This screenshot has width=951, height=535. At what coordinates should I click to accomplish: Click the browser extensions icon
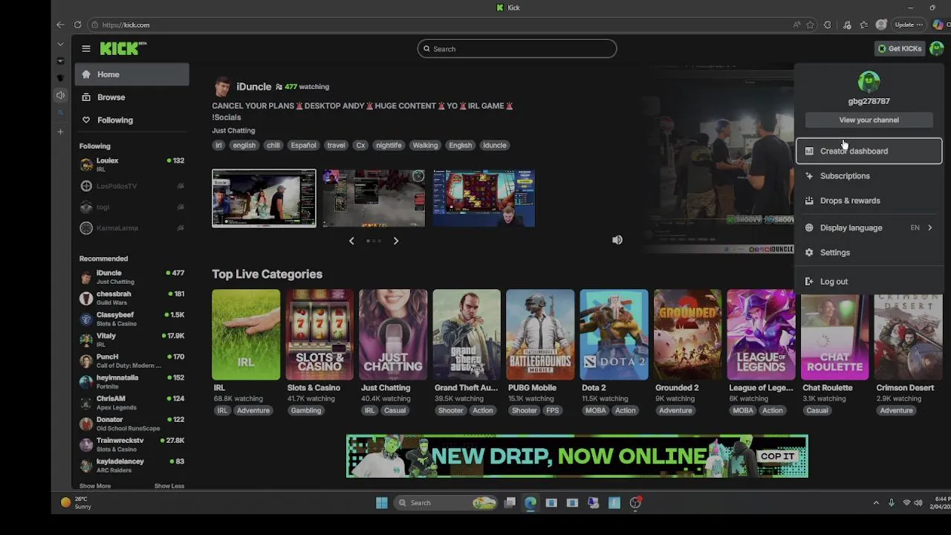(x=828, y=25)
